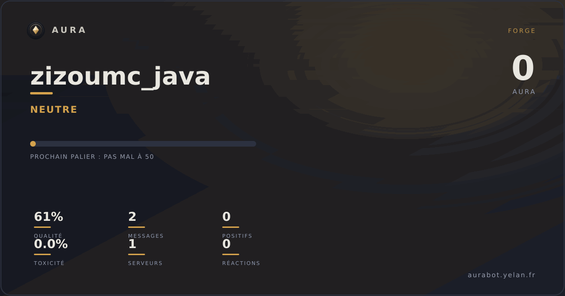565x296 pixels.
Task: Click the AURA diamond logo icon
Action: click(x=36, y=30)
